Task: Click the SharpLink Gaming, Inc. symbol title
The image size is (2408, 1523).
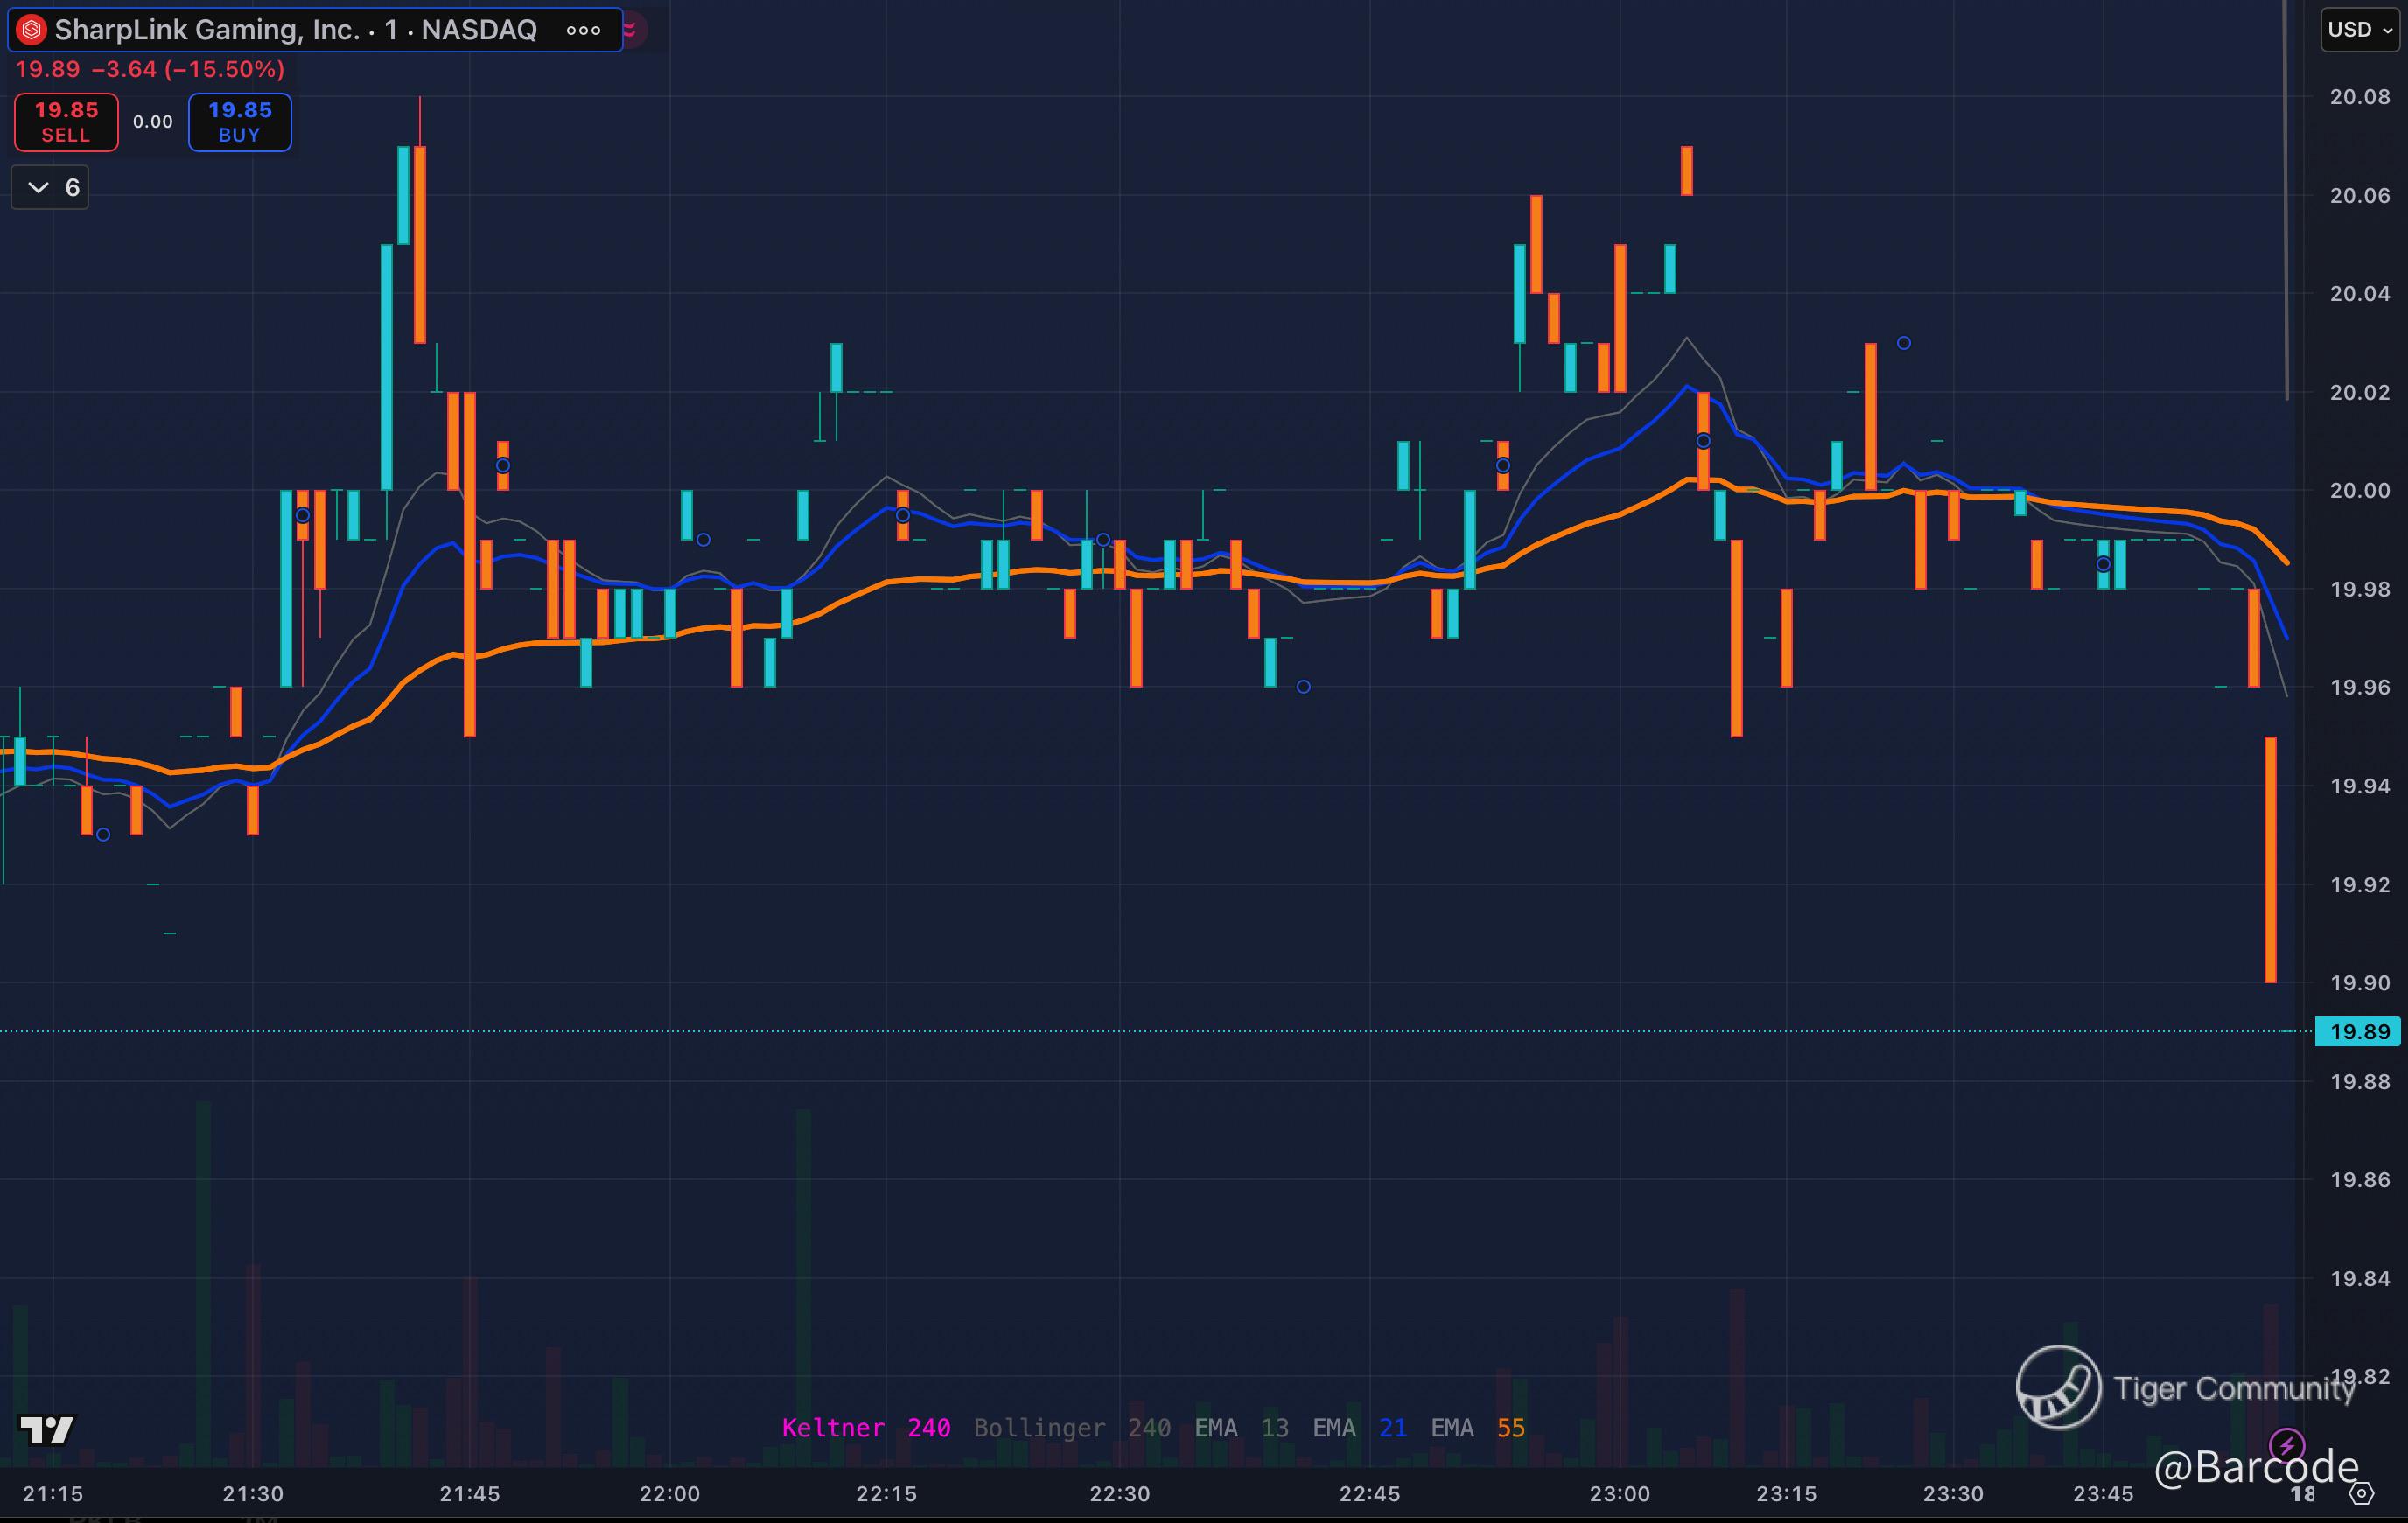Action: click(206, 30)
